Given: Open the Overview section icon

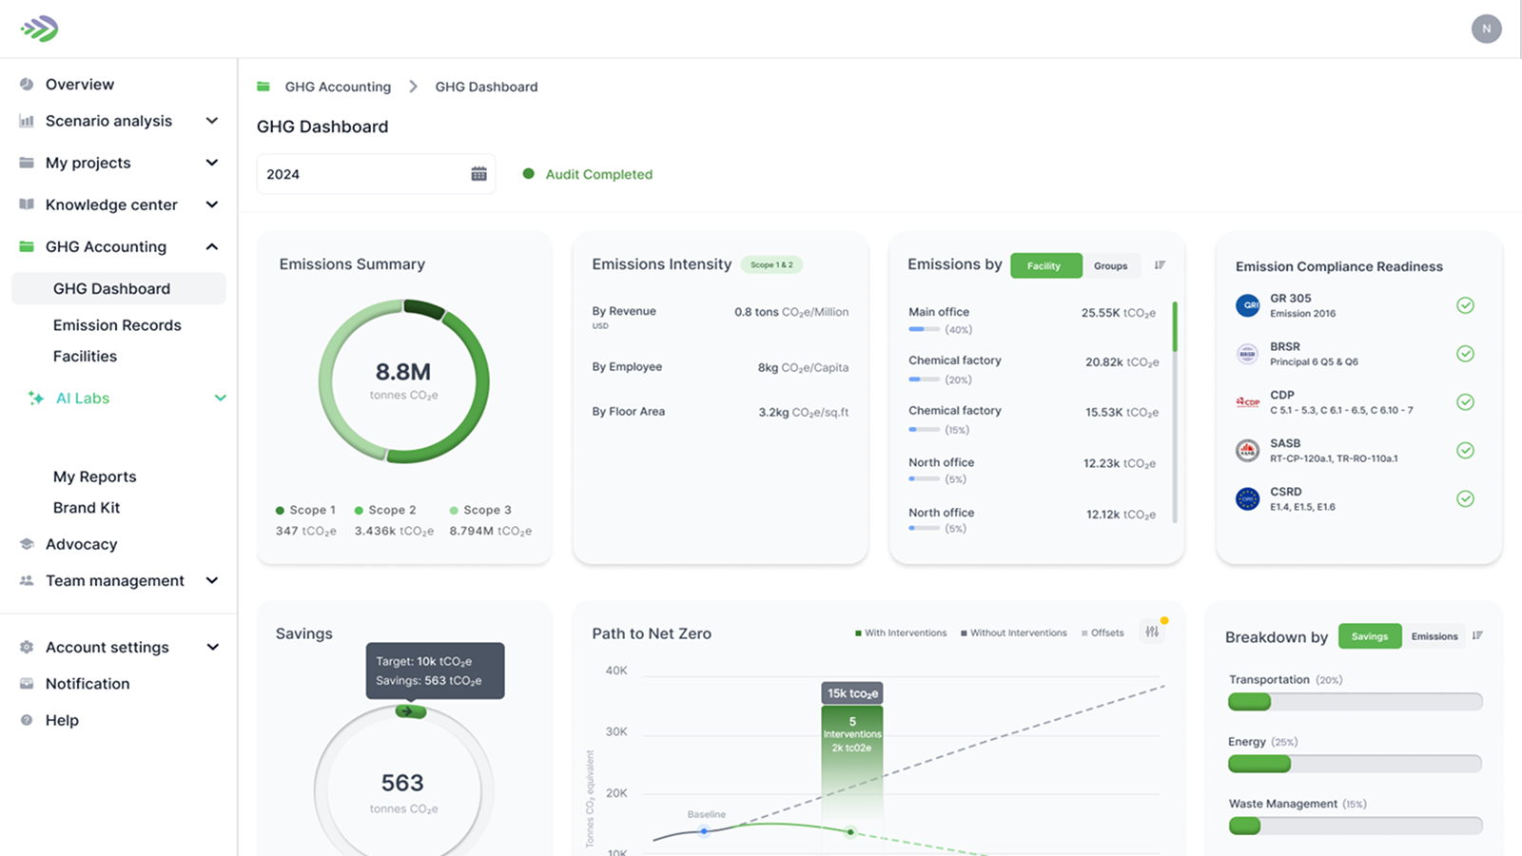Looking at the screenshot, I should (x=26, y=84).
